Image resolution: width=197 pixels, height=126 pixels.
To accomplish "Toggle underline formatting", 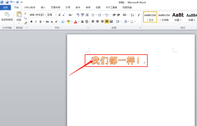I will (40, 22).
